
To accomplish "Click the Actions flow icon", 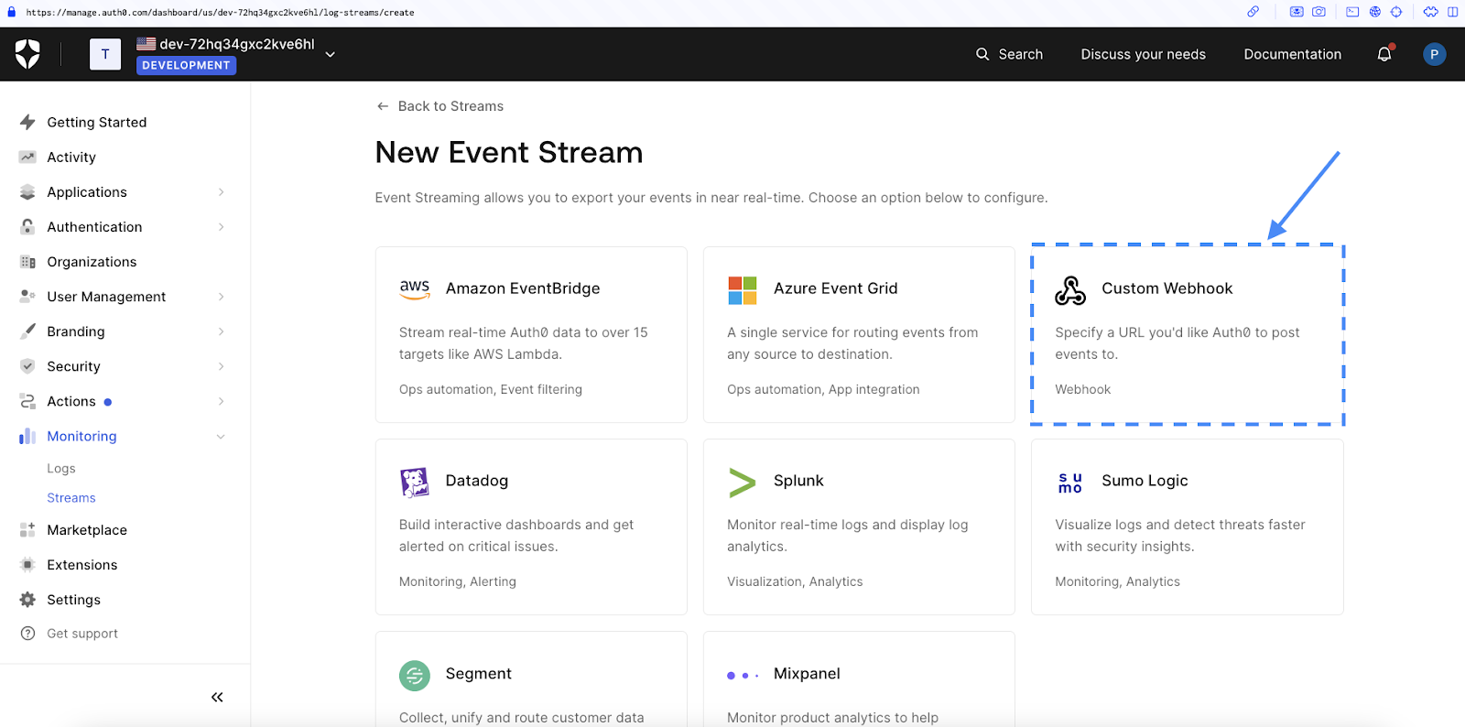I will [x=27, y=401].
